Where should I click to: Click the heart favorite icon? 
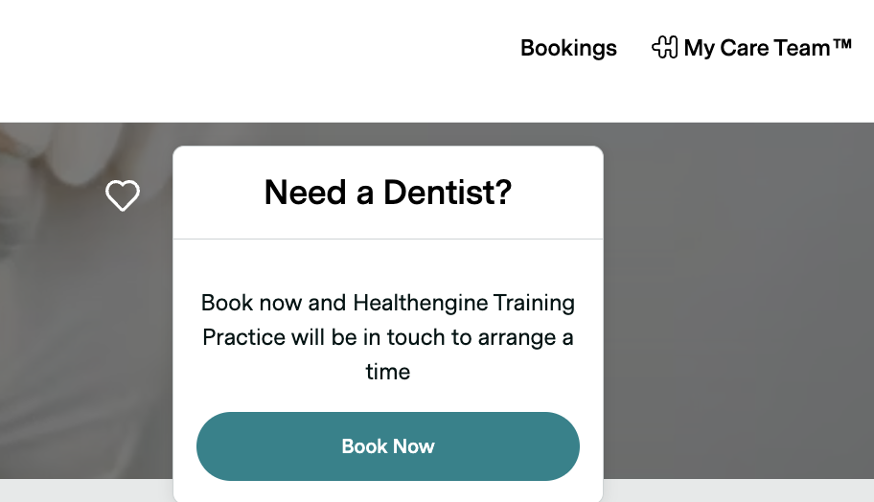[x=123, y=195]
